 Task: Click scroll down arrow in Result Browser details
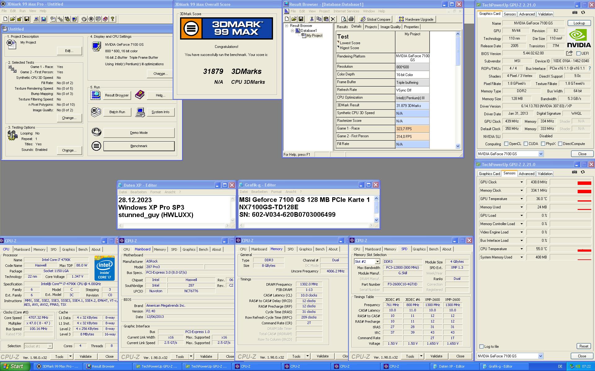(458, 146)
